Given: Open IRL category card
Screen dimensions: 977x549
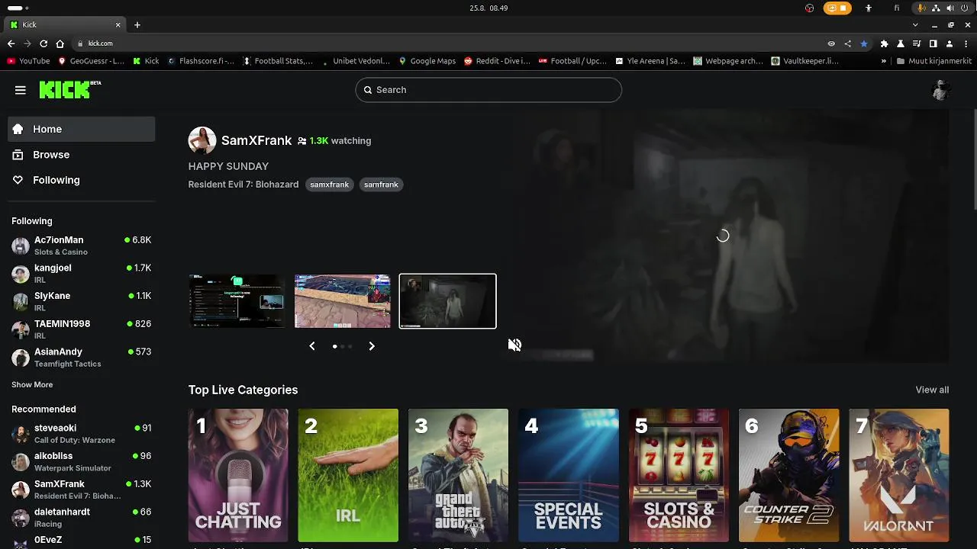Looking at the screenshot, I should click(x=348, y=475).
